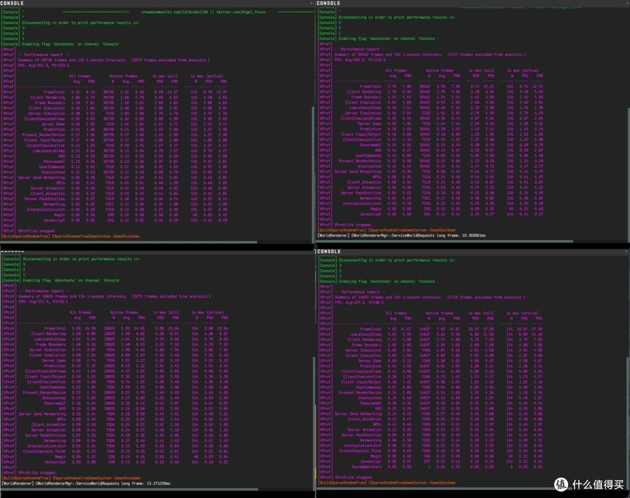Click the WorldRenderer long frame 10.369961ms line
This screenshot has width=630, height=498.
(401, 236)
